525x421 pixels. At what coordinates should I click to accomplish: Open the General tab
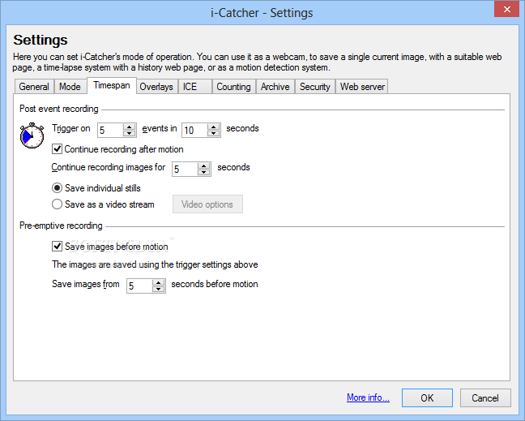click(34, 87)
